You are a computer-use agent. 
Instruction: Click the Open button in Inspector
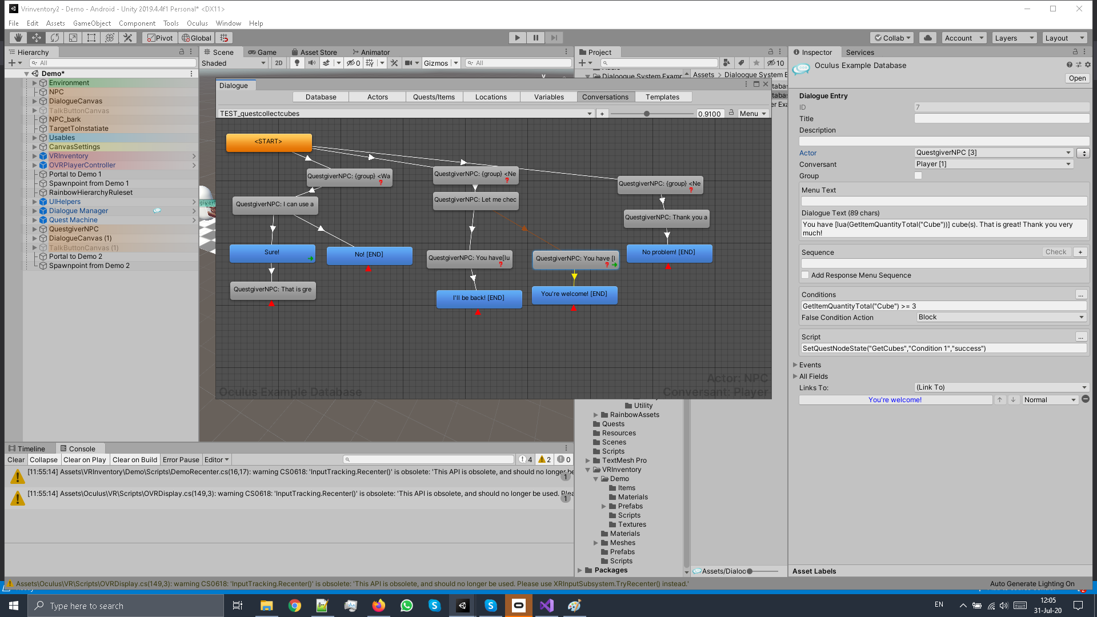[1077, 78]
